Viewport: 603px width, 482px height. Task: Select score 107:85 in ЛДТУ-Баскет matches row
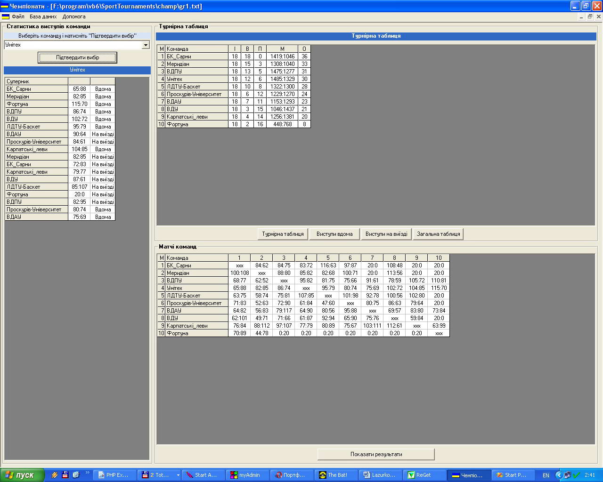(306, 296)
